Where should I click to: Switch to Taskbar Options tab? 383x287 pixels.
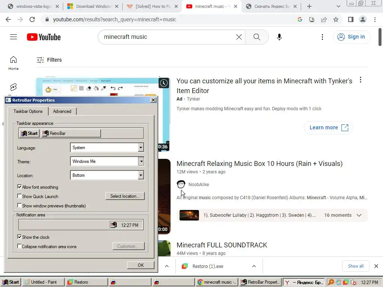(28, 111)
